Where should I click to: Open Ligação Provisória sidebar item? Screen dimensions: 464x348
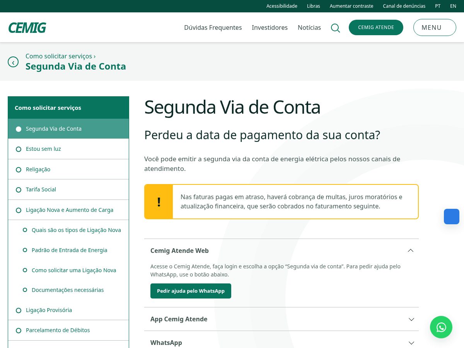[68, 310]
